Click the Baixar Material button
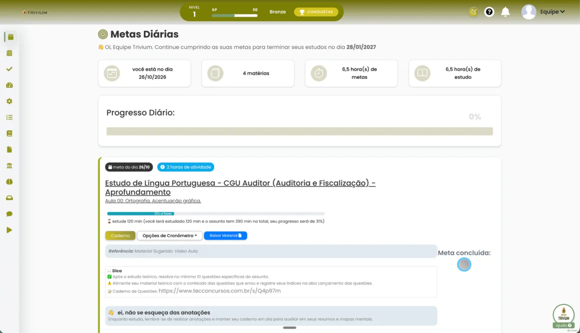The width and height of the screenshot is (580, 333). [x=225, y=236]
